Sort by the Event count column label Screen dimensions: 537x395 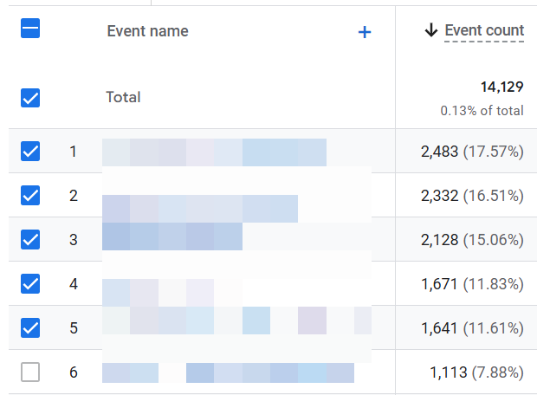[484, 31]
